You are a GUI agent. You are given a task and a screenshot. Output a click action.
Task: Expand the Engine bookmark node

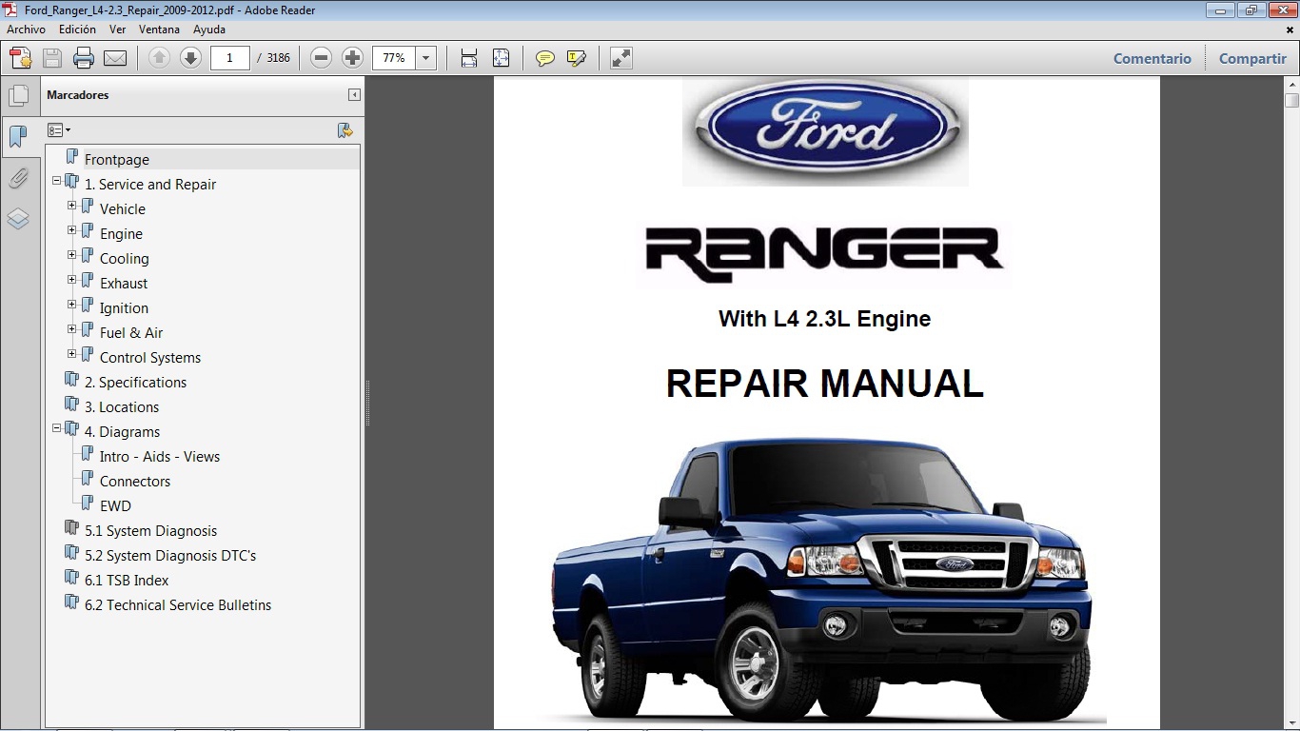pos(70,233)
